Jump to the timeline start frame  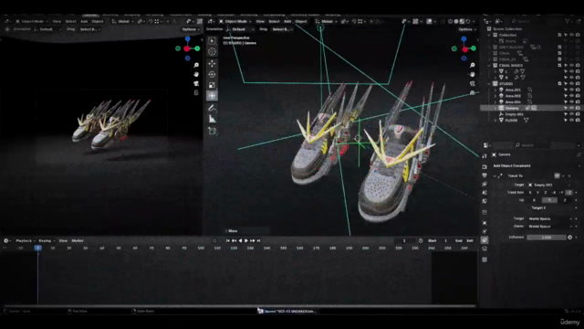[227, 240]
